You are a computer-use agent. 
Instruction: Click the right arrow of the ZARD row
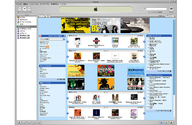[144, 113]
